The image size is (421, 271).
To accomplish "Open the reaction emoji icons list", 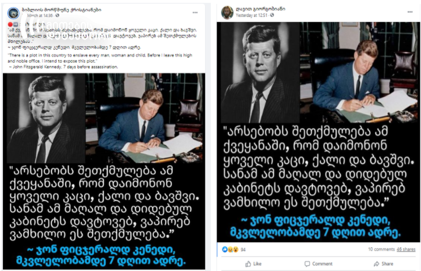I will point(231,250).
